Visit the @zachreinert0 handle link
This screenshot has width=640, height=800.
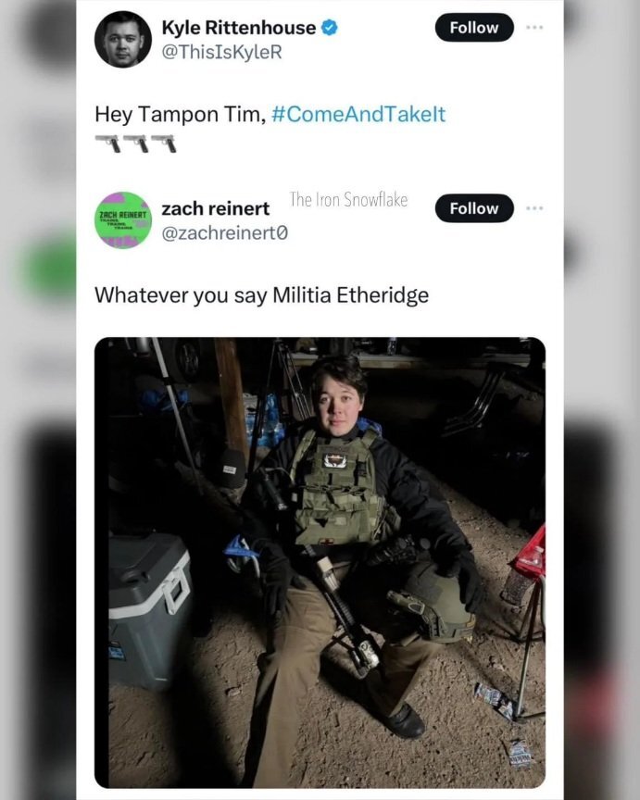(225, 233)
